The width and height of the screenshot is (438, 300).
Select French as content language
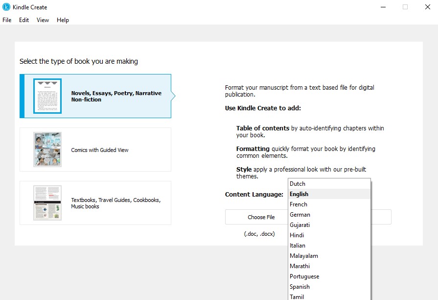pos(299,204)
